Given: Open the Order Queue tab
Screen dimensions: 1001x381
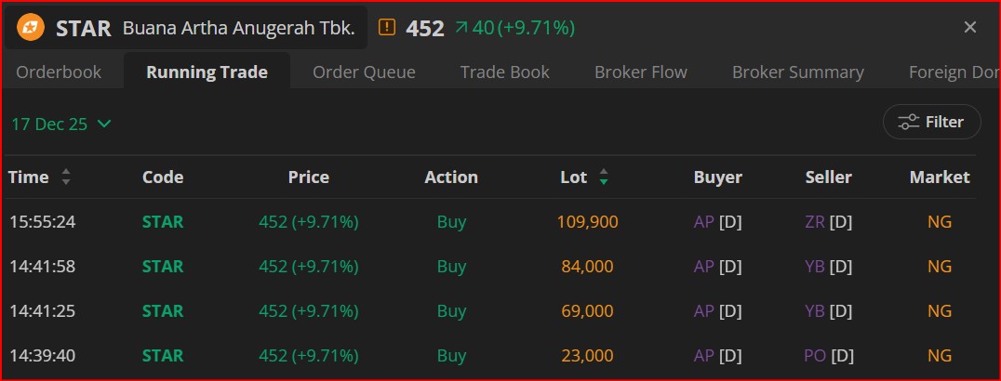Looking at the screenshot, I should (x=364, y=72).
